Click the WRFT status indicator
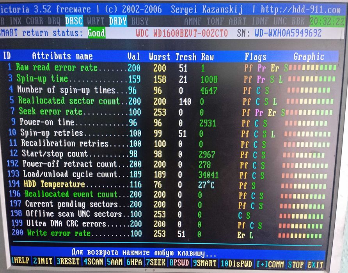The height and width of the screenshot is (273, 348). point(96,21)
